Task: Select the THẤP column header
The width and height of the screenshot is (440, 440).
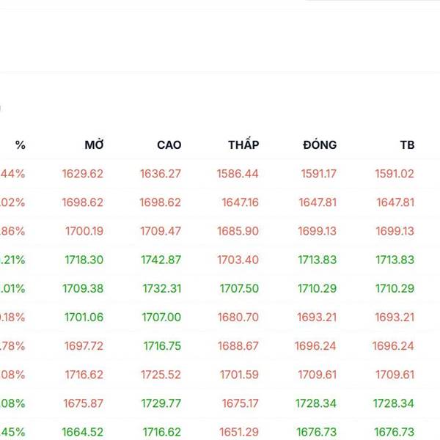Action: (x=243, y=145)
